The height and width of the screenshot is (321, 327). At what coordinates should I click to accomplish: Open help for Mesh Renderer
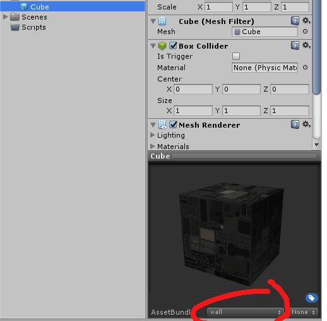[x=295, y=124]
